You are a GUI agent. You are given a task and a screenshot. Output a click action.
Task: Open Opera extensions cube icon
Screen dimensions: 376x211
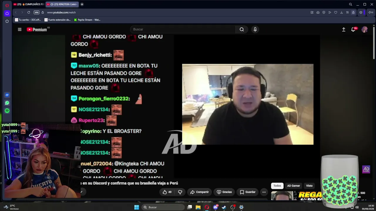coord(361,12)
